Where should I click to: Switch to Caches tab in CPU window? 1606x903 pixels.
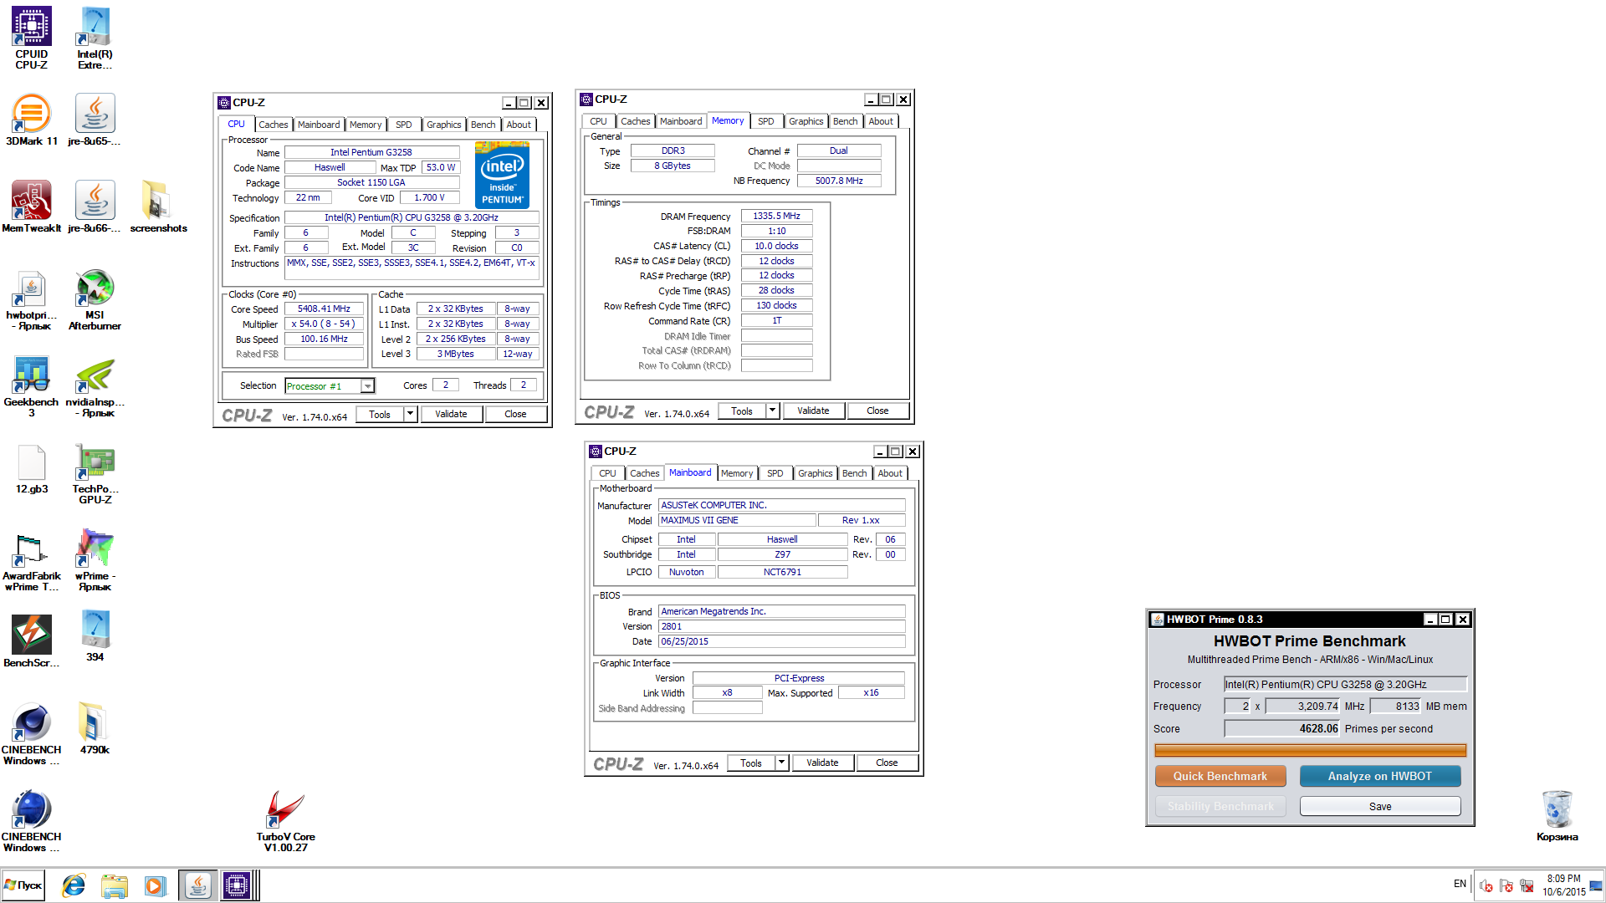[273, 125]
